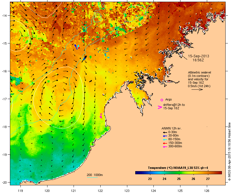Click the cyan 80-150m arrow in legend
The width and height of the screenshot is (233, 193).
coord(165,140)
